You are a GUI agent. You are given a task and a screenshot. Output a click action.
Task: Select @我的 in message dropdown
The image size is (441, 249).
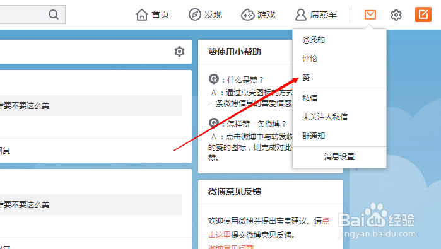point(314,40)
